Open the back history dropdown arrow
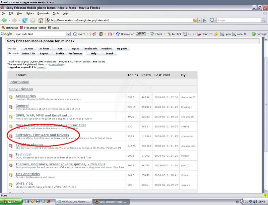This screenshot has width=268, height=205. pyautogui.click(x=9, y=20)
